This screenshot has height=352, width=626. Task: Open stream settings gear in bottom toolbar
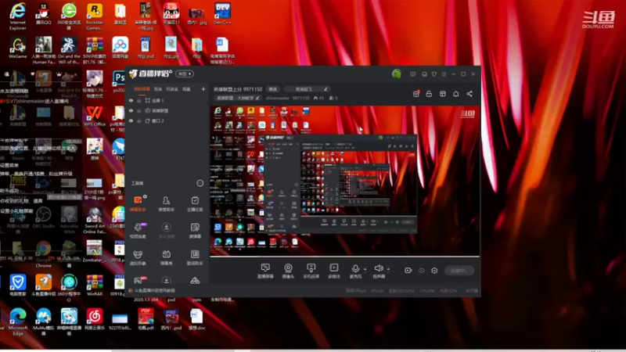(x=434, y=271)
